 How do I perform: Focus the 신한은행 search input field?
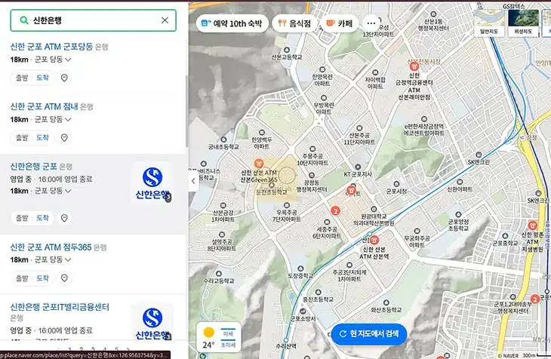point(93,20)
